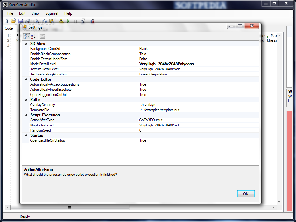The image size is (296, 222).
Task: Select the LinearInterpolation scaling algorithm value
Action: [x=198, y=74]
